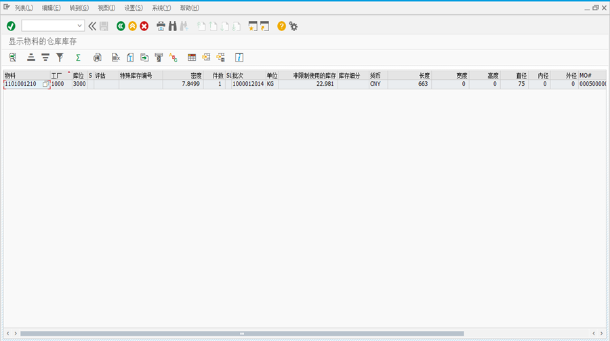The height and width of the screenshot is (341, 610).
Task: Click the Print Preview icon
Action: [97, 58]
